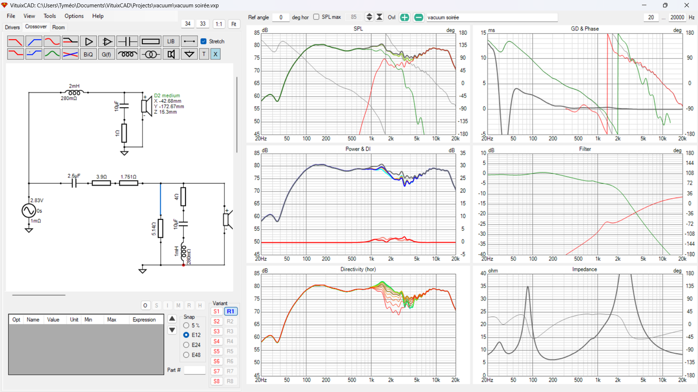This screenshot has width=698, height=392.
Task: Insert the red low-pass filter block
Action: pos(16,41)
